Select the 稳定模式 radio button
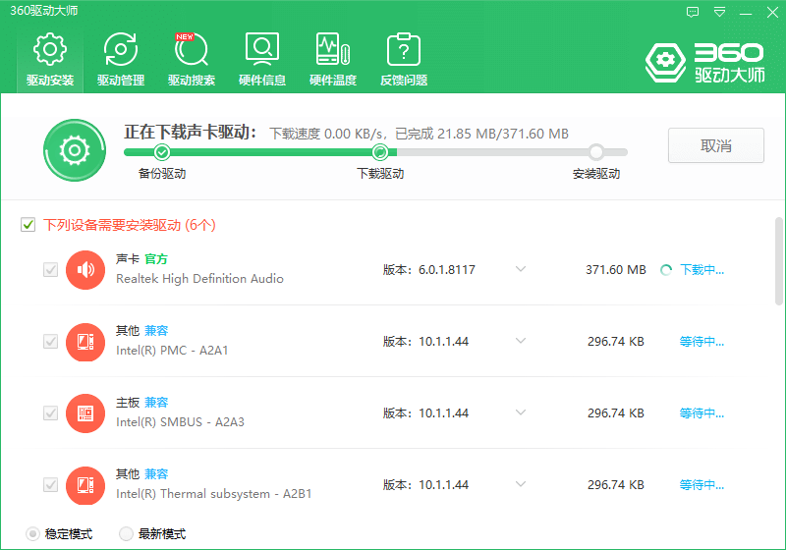This screenshot has height=550, width=786. tap(32, 534)
